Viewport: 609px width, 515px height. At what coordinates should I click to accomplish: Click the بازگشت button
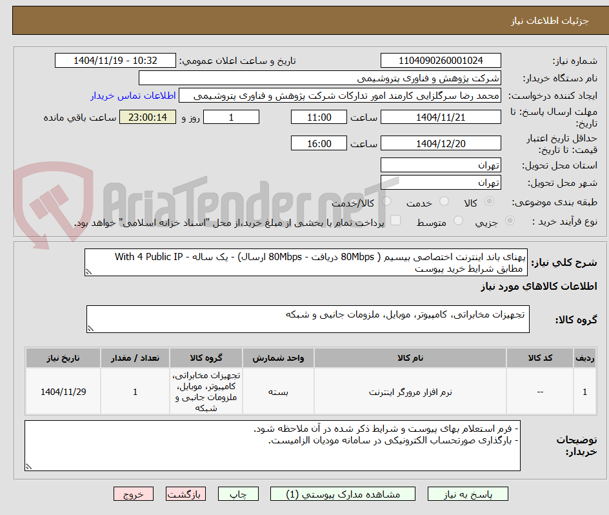coord(186,494)
